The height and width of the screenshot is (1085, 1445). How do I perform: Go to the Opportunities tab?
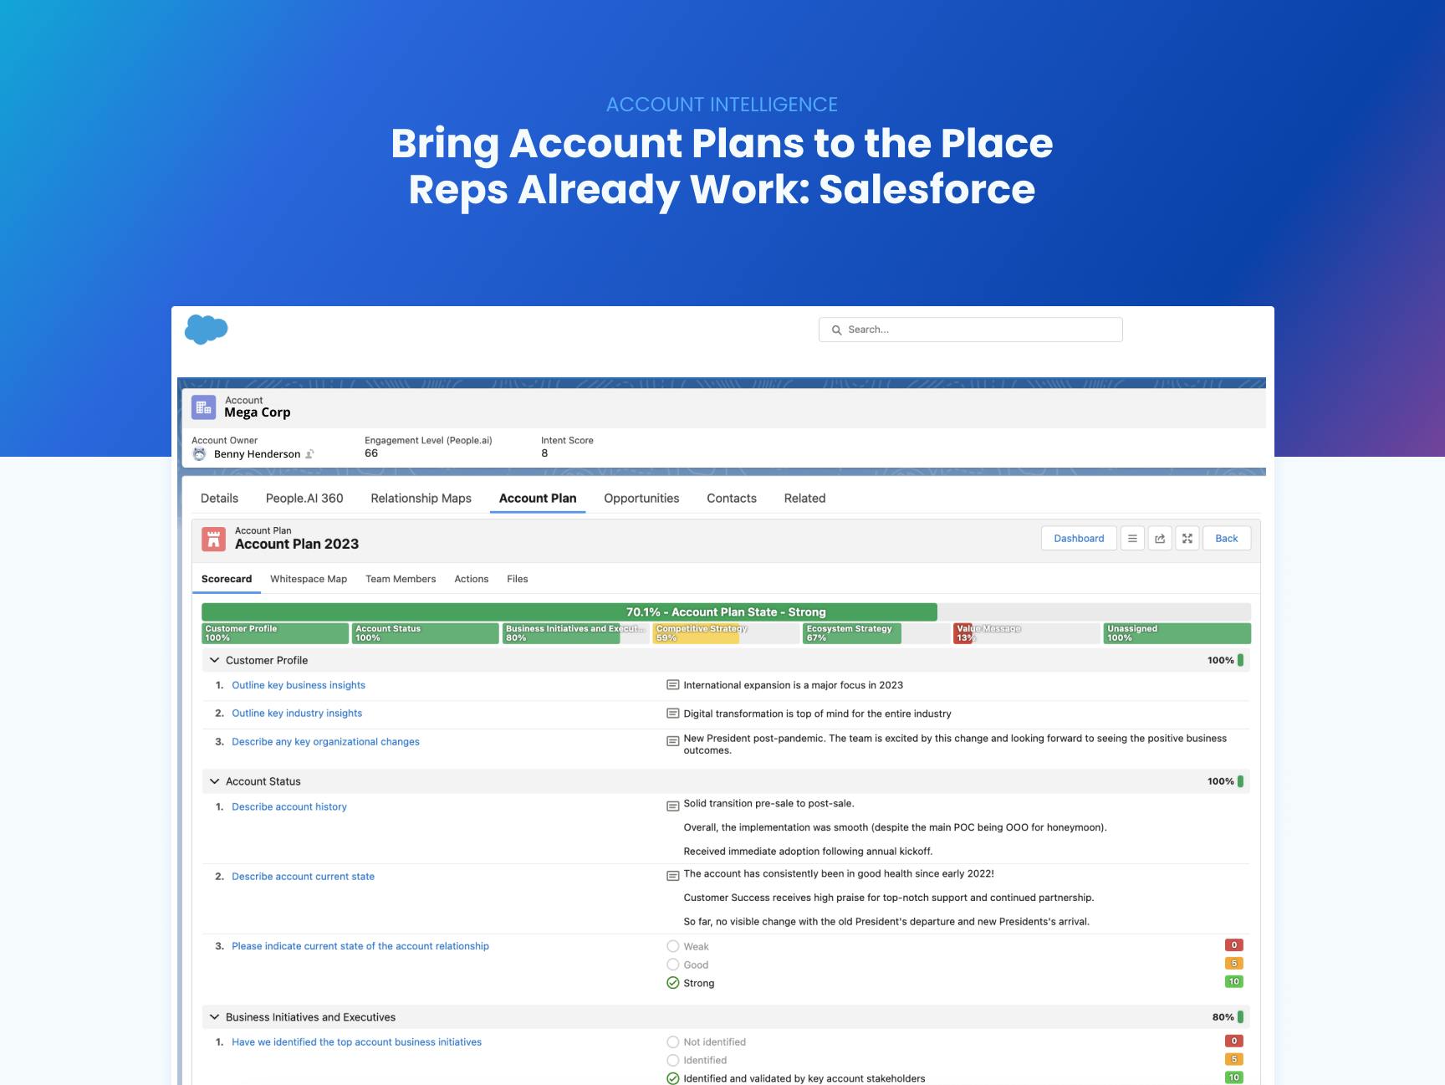[641, 499]
